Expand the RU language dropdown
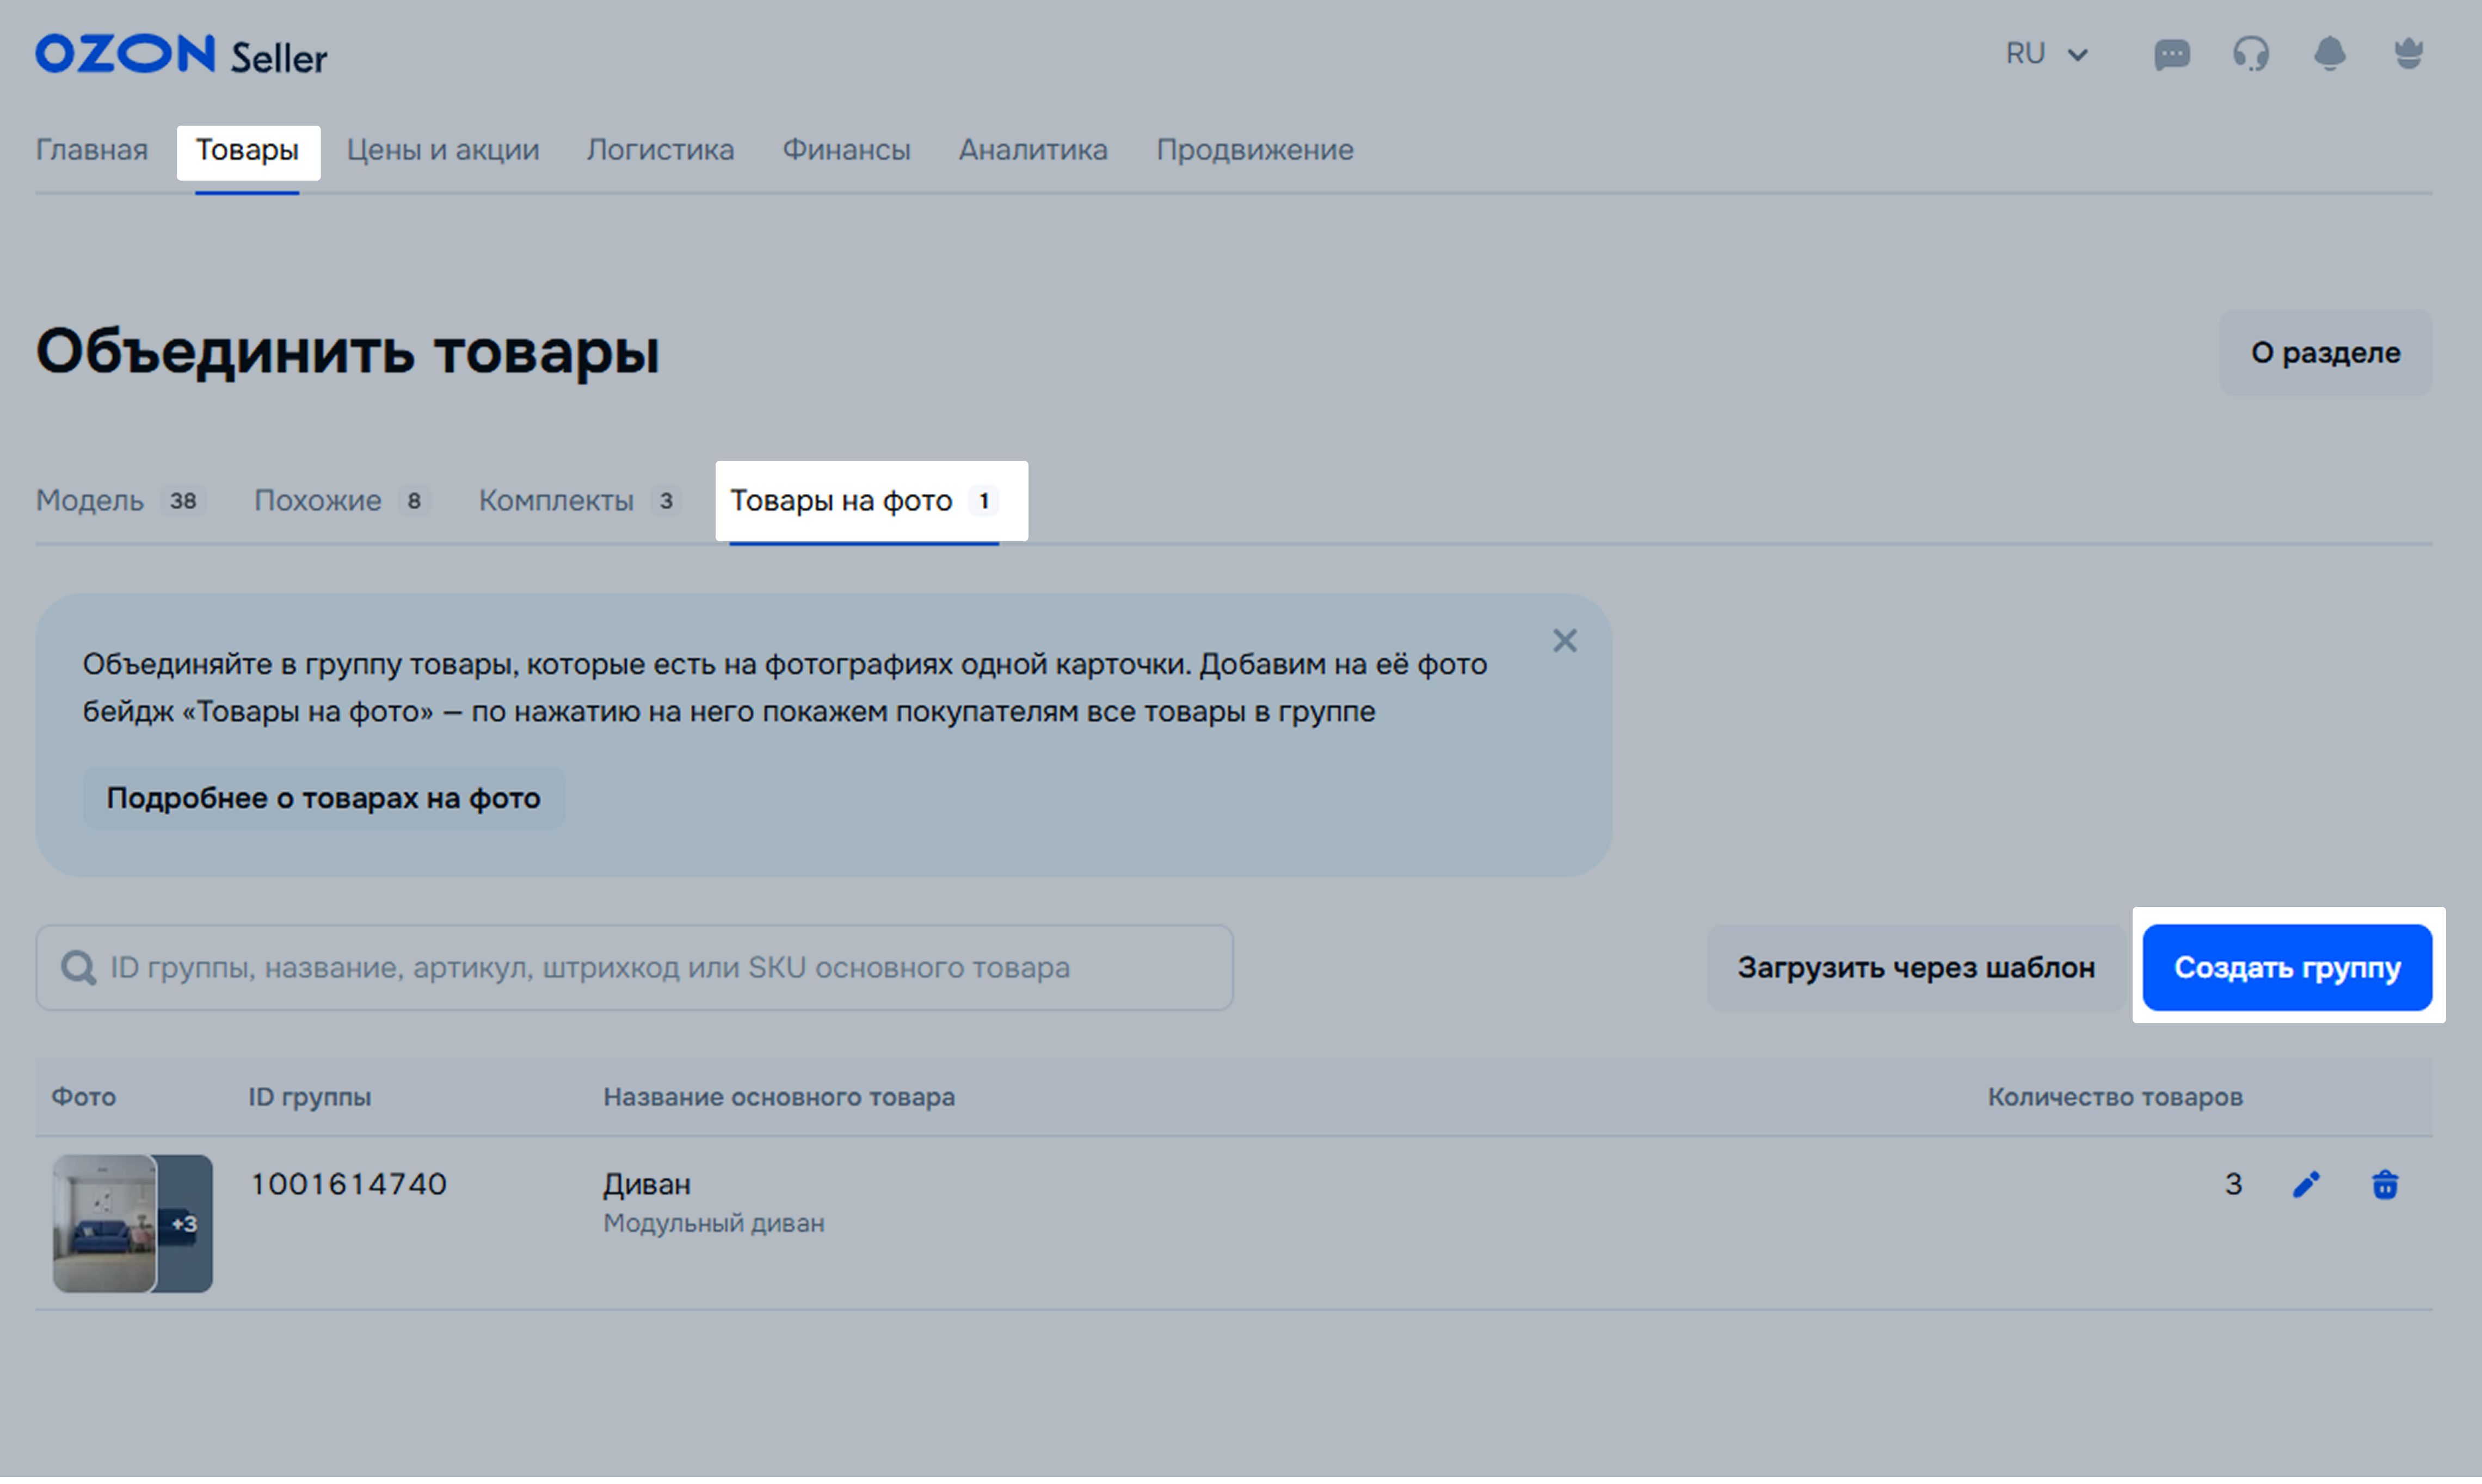 pyautogui.click(x=2046, y=54)
